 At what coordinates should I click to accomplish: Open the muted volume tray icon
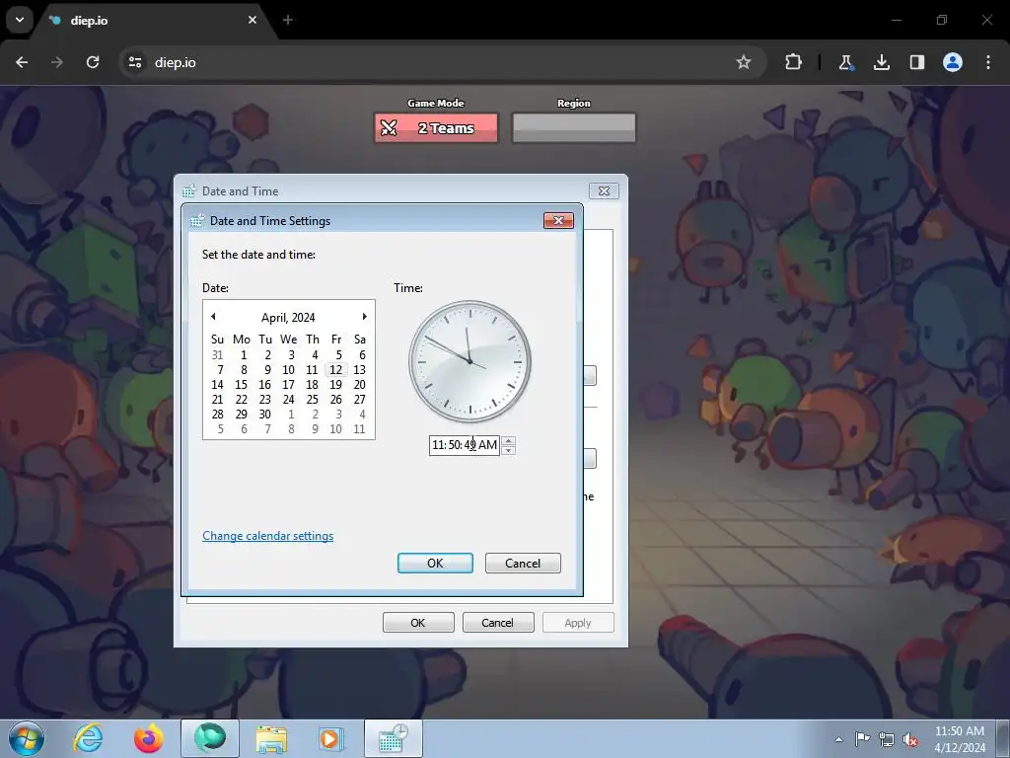pyautogui.click(x=910, y=739)
